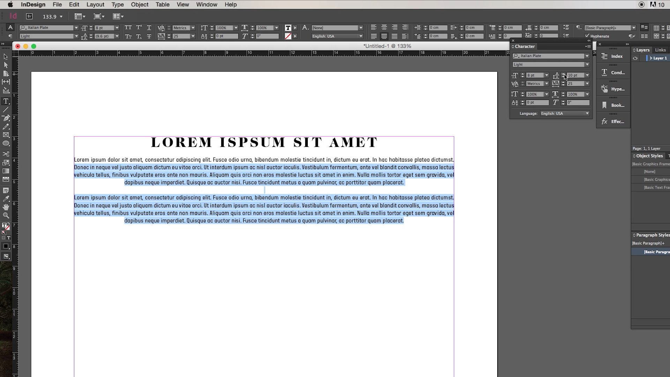The height and width of the screenshot is (377, 670).
Task: Click the Underline T icon
Action: click(149, 28)
